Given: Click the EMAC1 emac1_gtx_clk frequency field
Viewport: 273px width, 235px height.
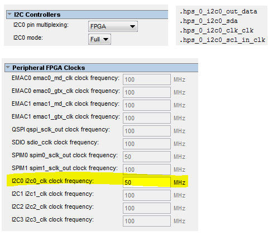Looking at the screenshot, I should [147, 118].
